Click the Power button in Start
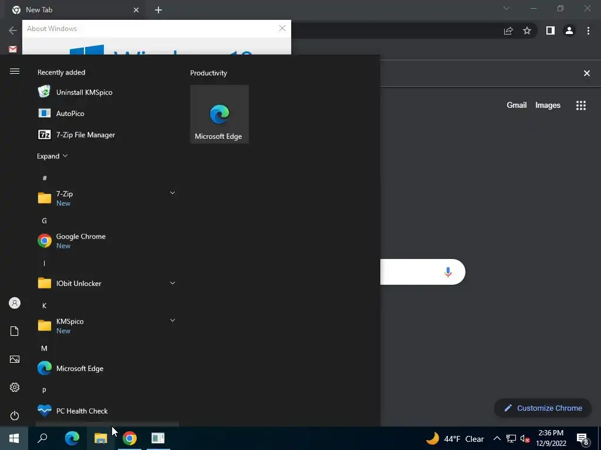Image resolution: width=601 pixels, height=450 pixels. (15, 415)
